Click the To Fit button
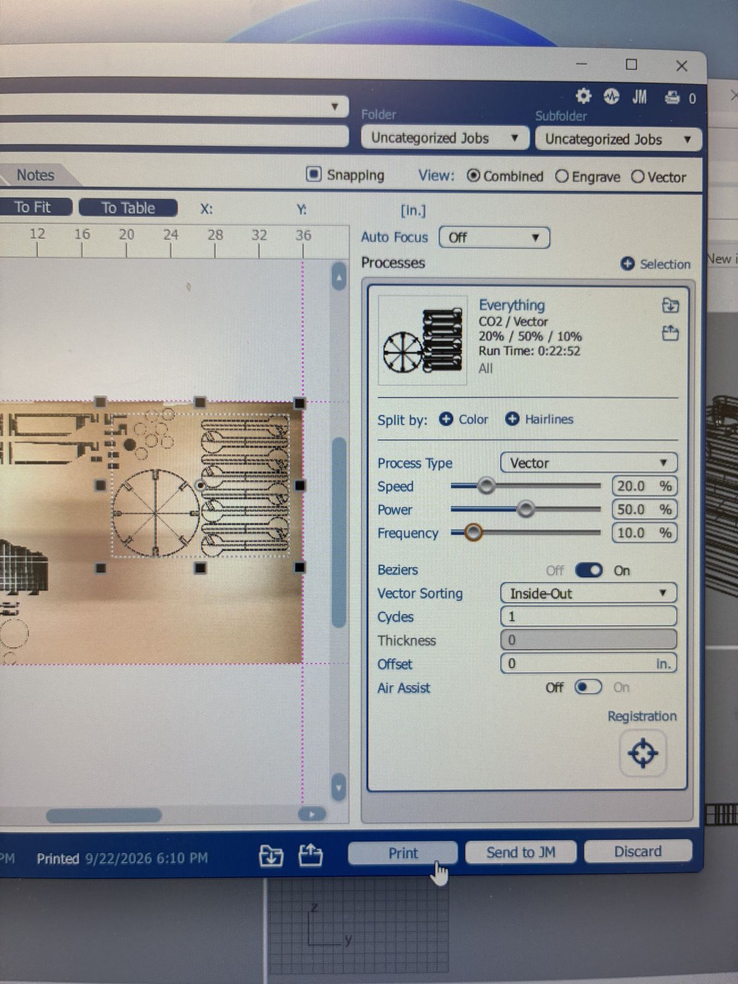The image size is (738, 984). coord(34,207)
